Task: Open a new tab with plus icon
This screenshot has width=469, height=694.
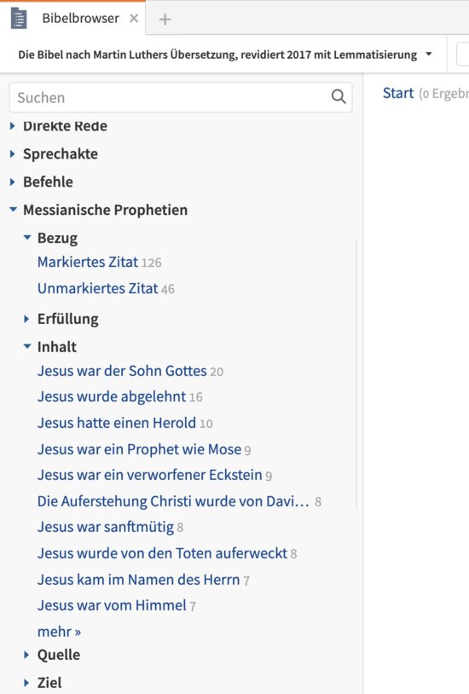Action: [165, 19]
